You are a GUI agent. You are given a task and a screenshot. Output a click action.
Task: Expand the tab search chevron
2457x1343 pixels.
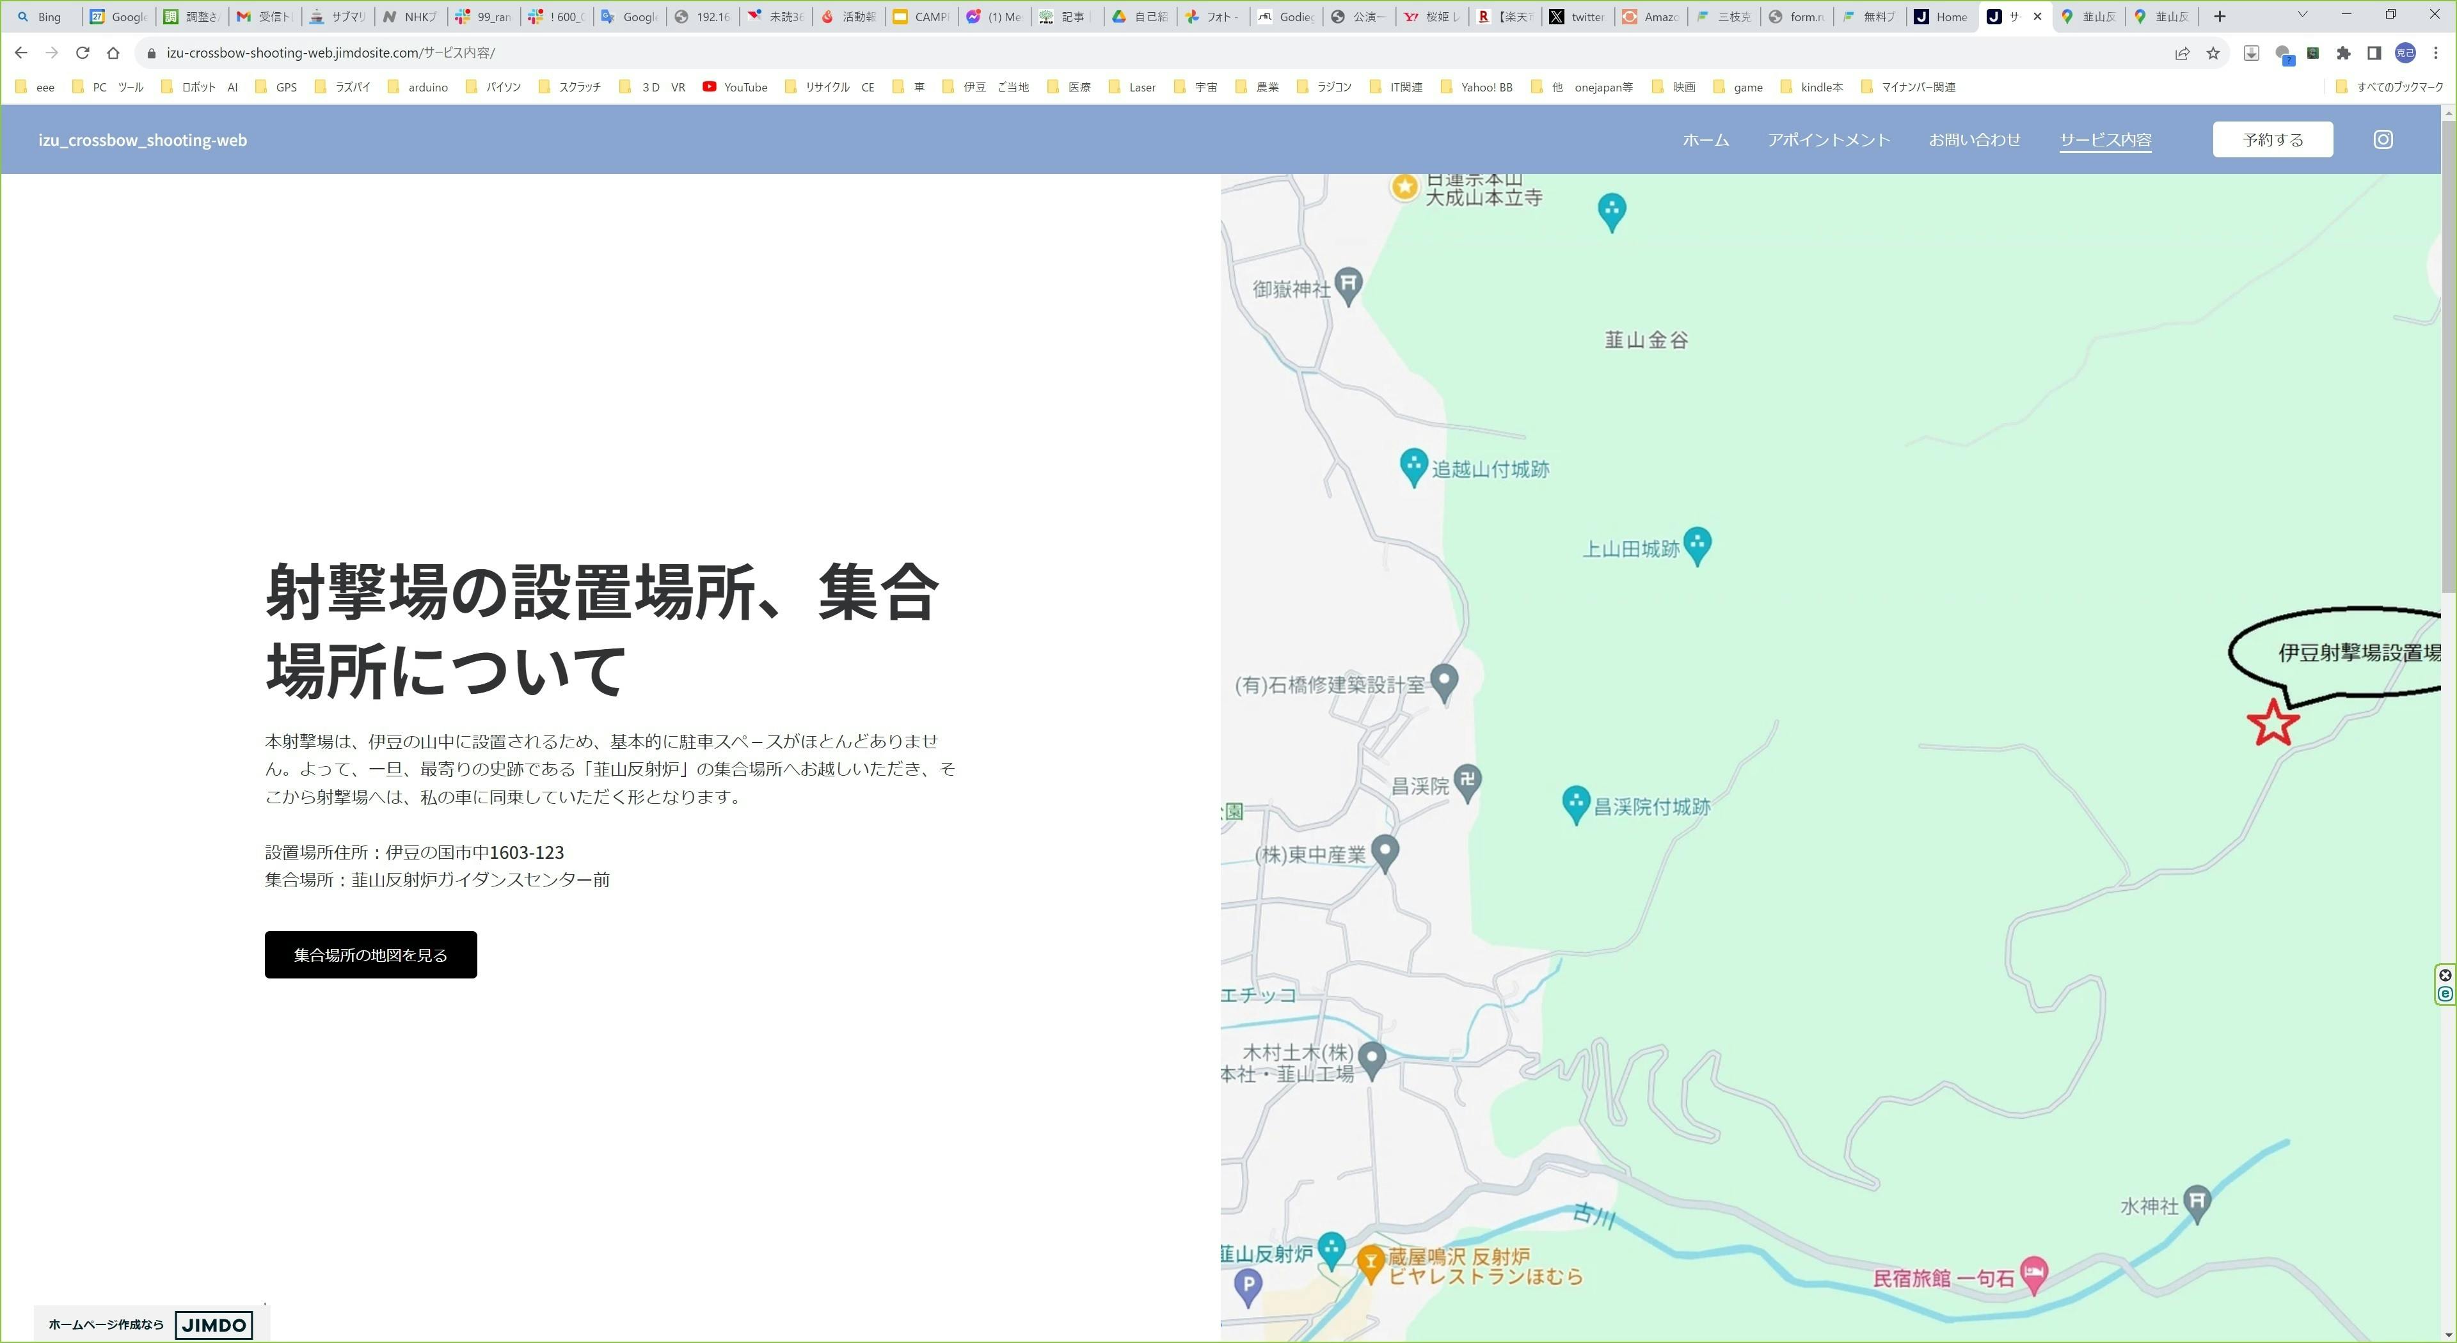click(2302, 15)
